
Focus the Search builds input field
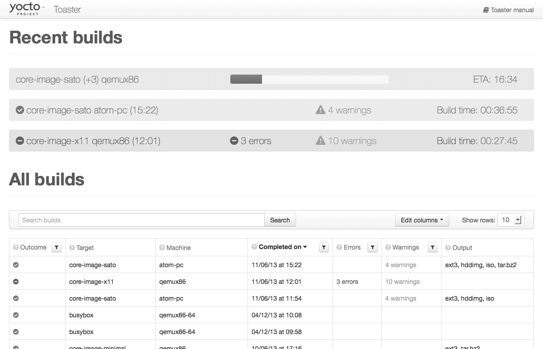[141, 220]
